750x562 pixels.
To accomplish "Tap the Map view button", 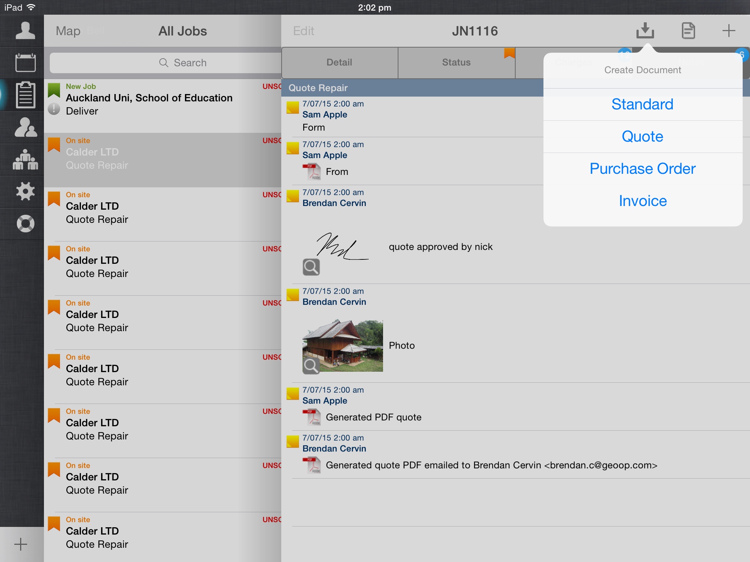I will tap(67, 31).
